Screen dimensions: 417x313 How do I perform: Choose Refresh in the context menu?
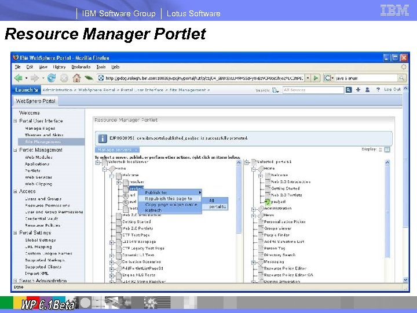170,210
